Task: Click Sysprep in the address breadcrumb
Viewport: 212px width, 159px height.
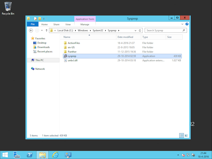Action: click(x=112, y=31)
